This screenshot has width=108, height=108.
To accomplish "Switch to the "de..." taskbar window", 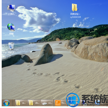I will 34,103.
